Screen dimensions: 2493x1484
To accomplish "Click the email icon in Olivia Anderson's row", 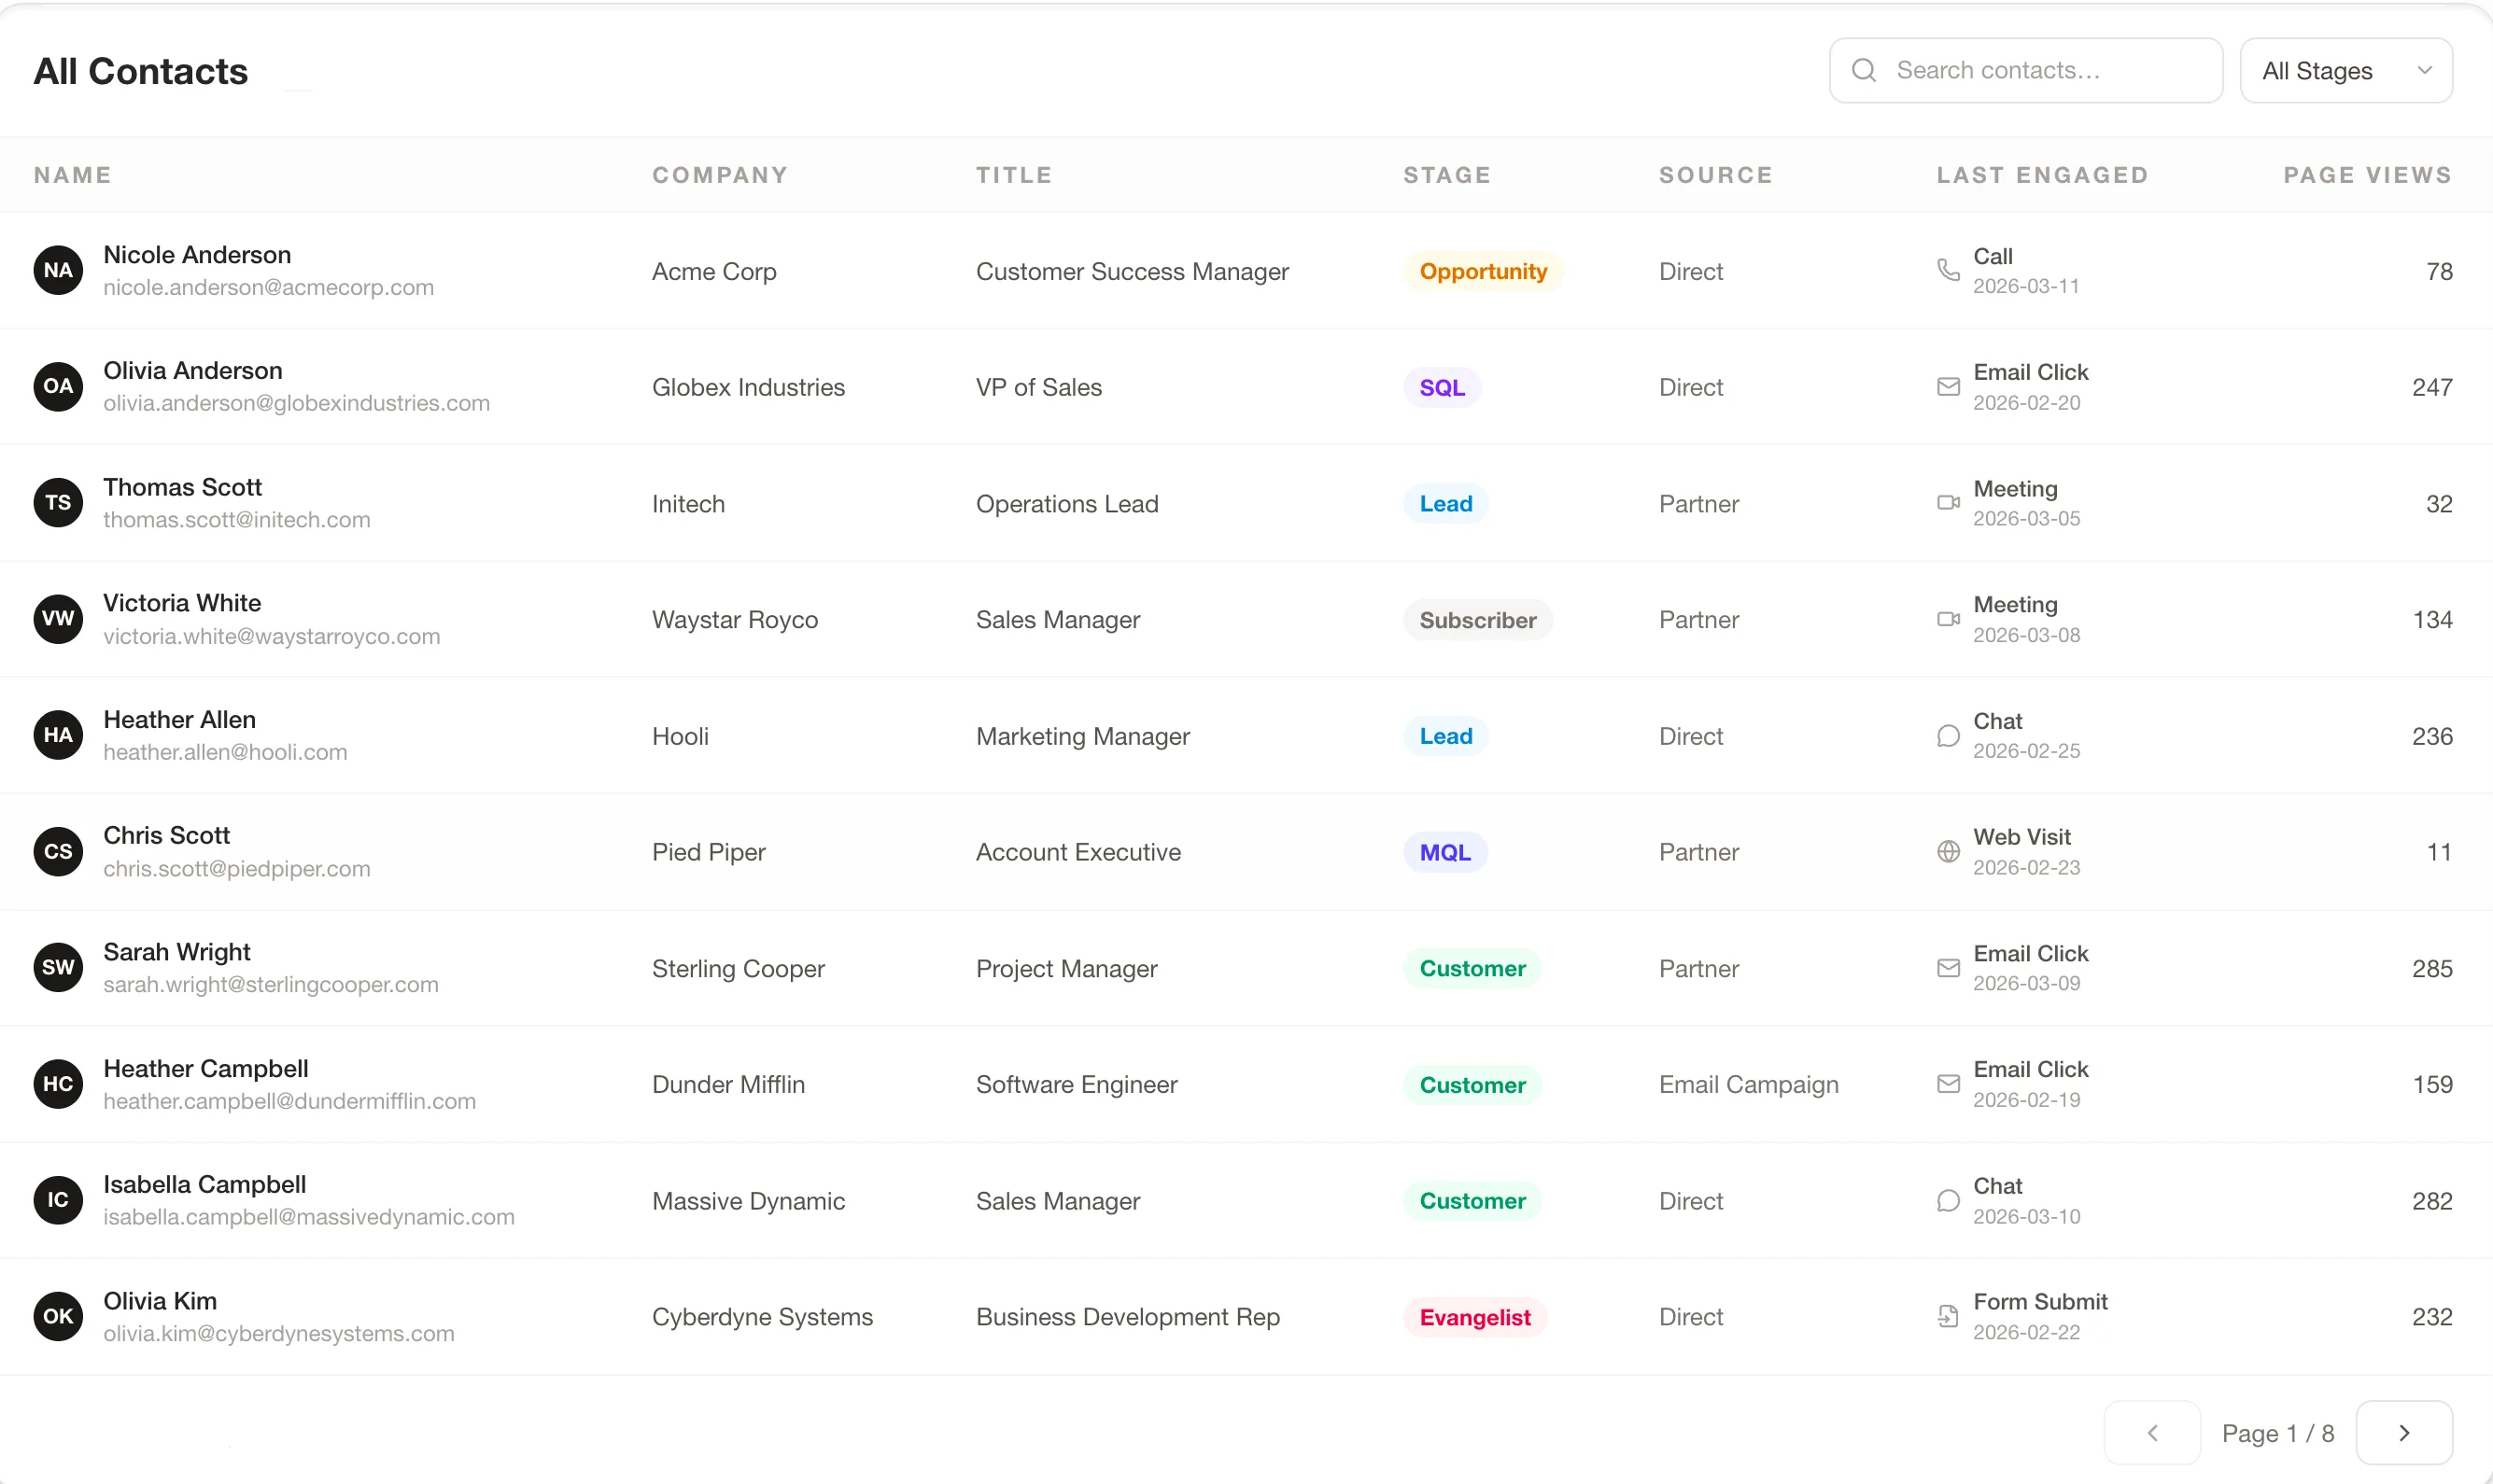I will click(x=1948, y=386).
